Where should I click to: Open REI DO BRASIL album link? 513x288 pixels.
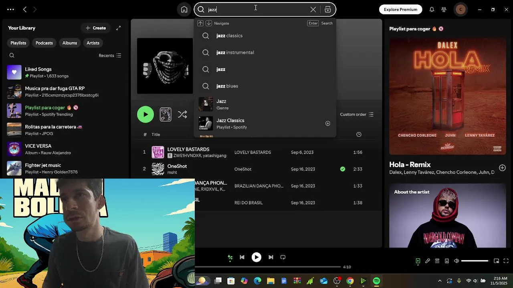click(248, 203)
